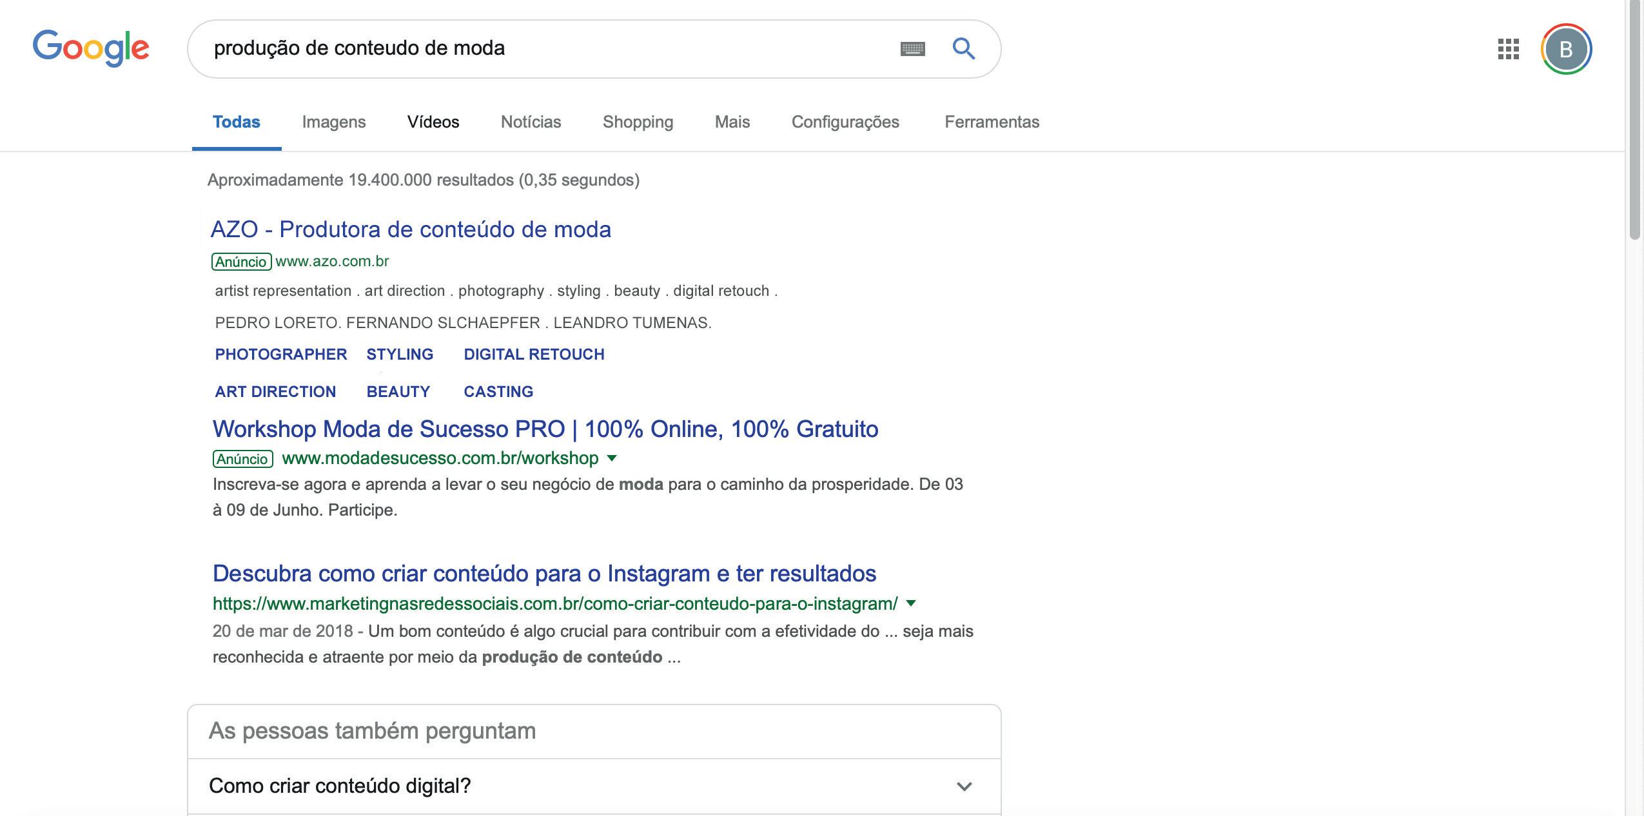Click the marketingnasredessociais.com.br URL
The image size is (1644, 816).
(555, 604)
